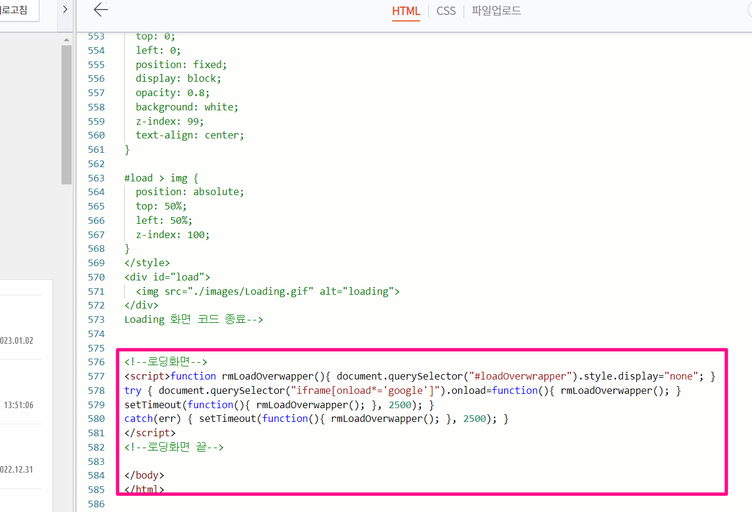This screenshot has height=512, width=752.
Task: Place cursor on "position: fixed;" line
Action: coord(181,64)
